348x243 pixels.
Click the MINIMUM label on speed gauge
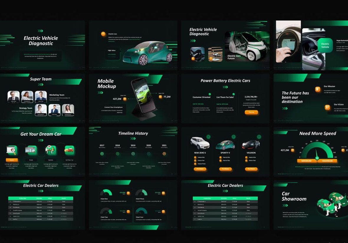(x=306, y=161)
